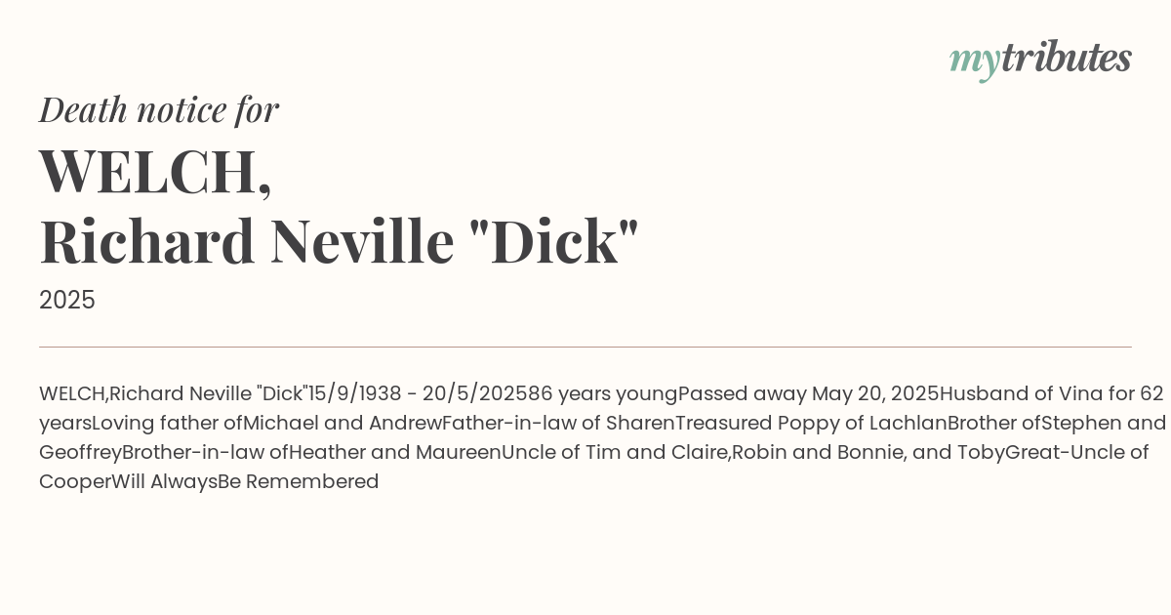
Task: Click 'Michael and Andrew' in the notice
Action: tap(343, 424)
